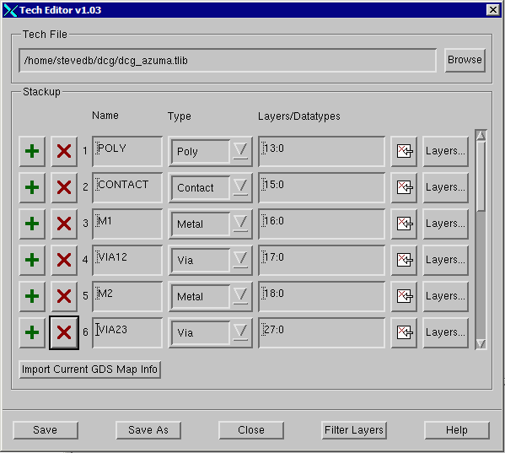
Task: Edit the CONTACT name field
Action: pyautogui.click(x=127, y=187)
